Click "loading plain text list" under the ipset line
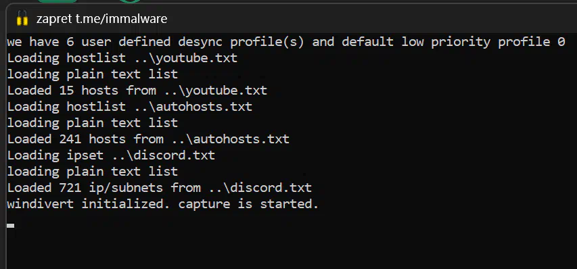Image resolution: width=577 pixels, height=269 pixels. [93, 171]
